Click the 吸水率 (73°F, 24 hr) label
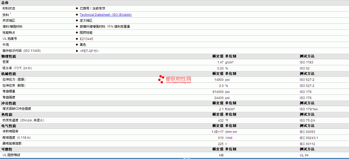Image resolution: width=349 pixels, height=159 pixels. pos(17,68)
